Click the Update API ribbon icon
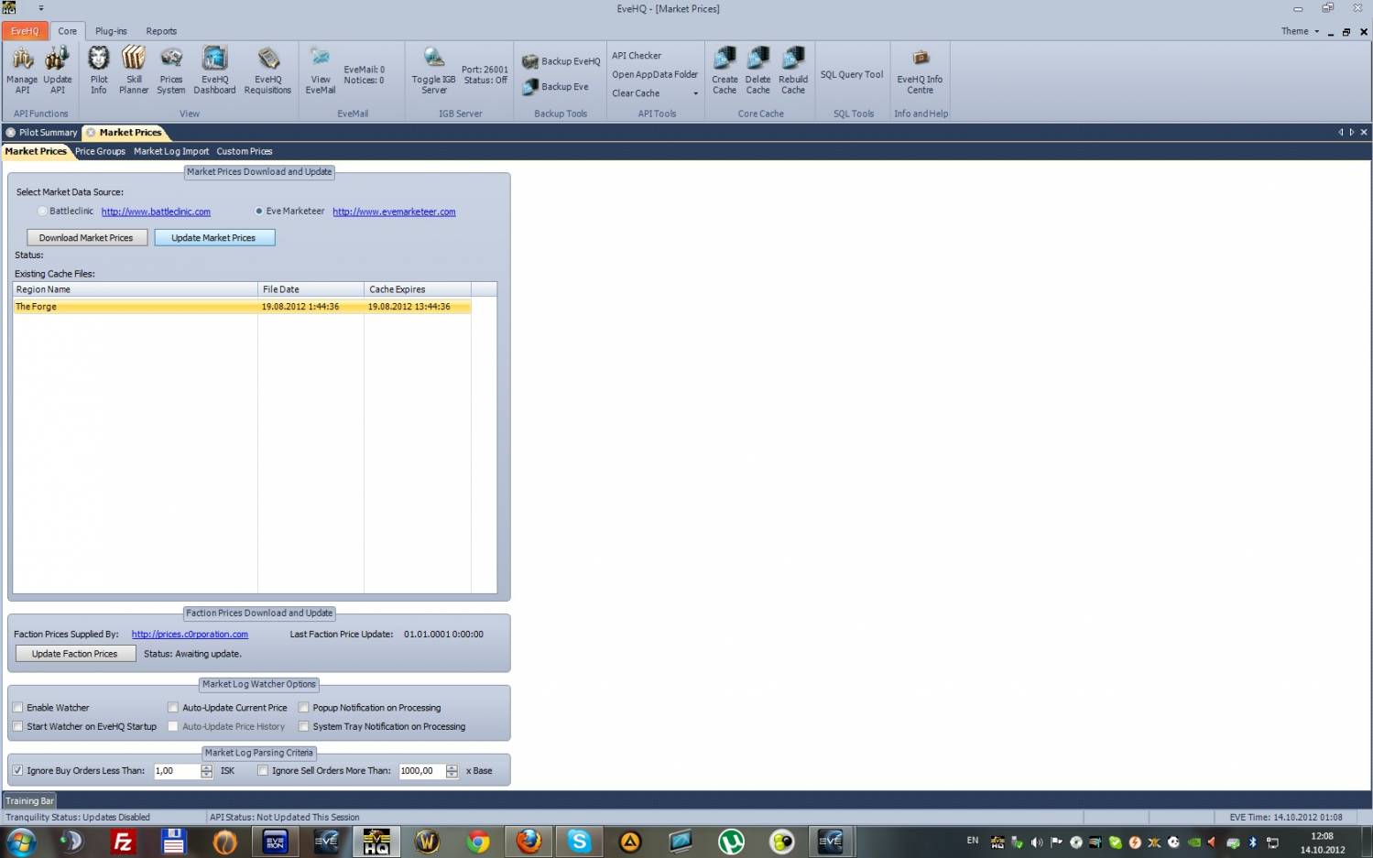The image size is (1373, 858). pos(57,71)
